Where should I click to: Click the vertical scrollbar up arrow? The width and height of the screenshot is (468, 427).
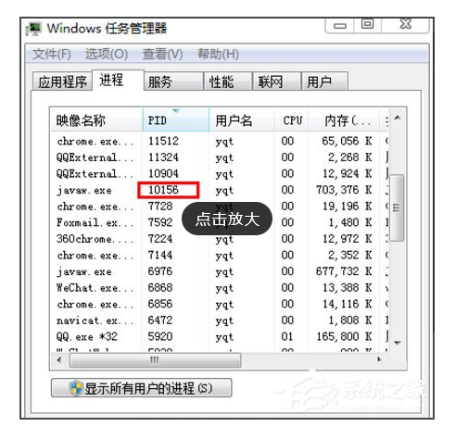(x=398, y=118)
